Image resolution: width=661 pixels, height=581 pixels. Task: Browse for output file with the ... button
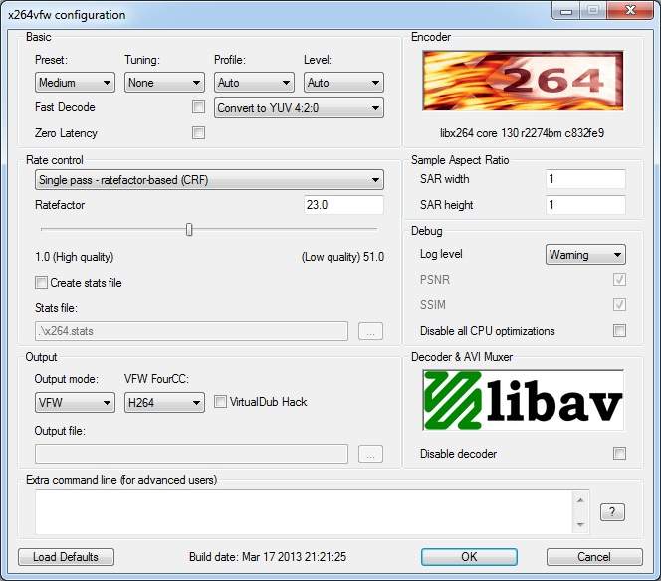pyautogui.click(x=370, y=454)
